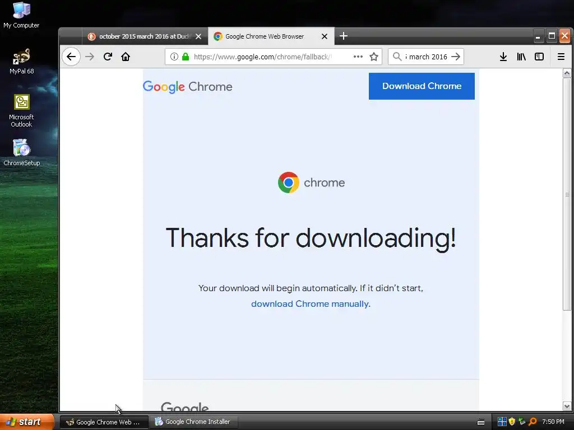Open the library bookmarks and history icon
The height and width of the screenshot is (430, 574).
tap(521, 57)
